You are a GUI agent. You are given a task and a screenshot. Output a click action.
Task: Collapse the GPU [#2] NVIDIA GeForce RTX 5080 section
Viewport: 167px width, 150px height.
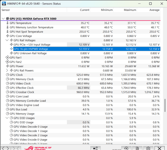click(x=3, y=19)
